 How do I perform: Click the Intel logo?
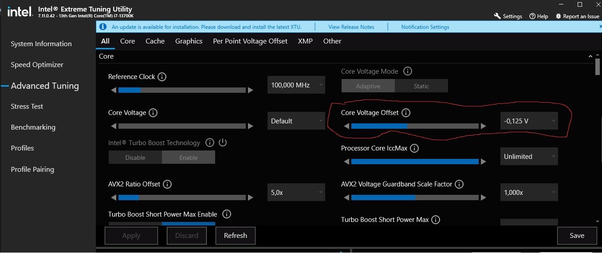(20, 12)
